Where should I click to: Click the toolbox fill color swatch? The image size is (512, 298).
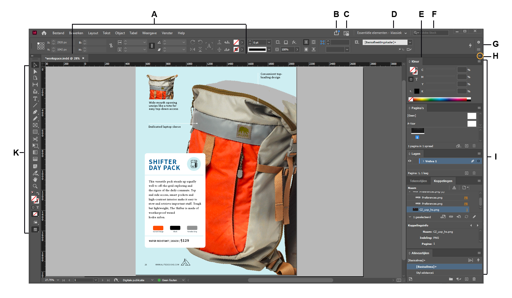pos(34,198)
